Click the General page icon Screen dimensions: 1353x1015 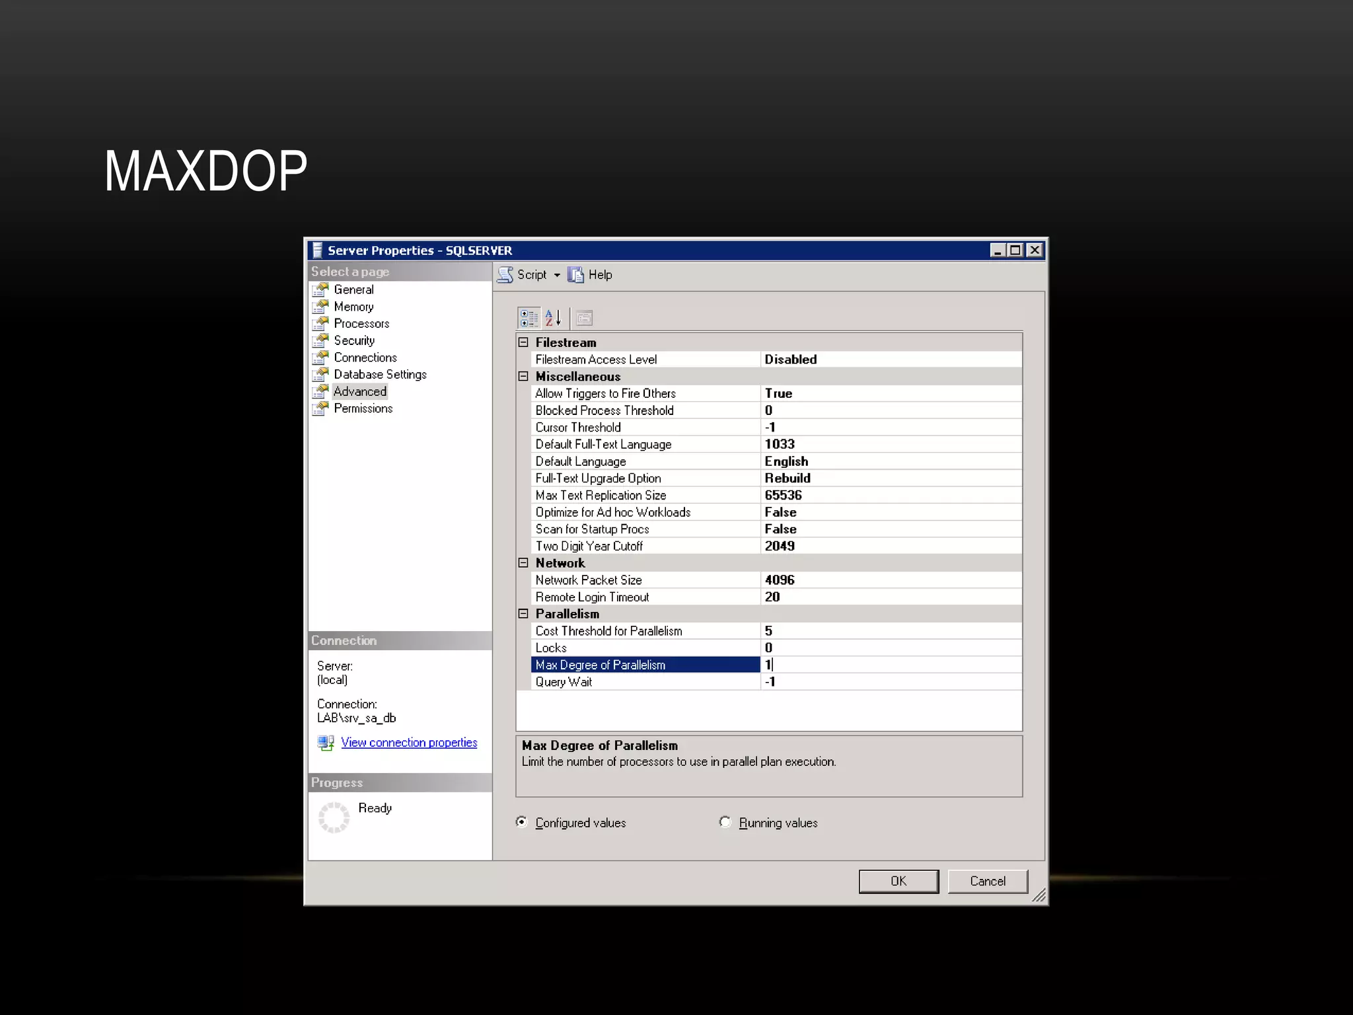[320, 289]
